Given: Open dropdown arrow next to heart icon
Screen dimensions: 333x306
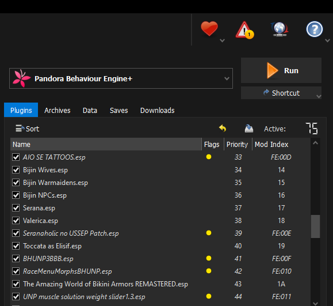Looking at the screenshot, I should [222, 40].
